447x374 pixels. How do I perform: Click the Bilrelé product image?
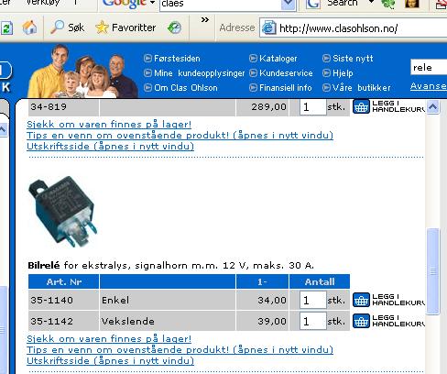point(63,212)
